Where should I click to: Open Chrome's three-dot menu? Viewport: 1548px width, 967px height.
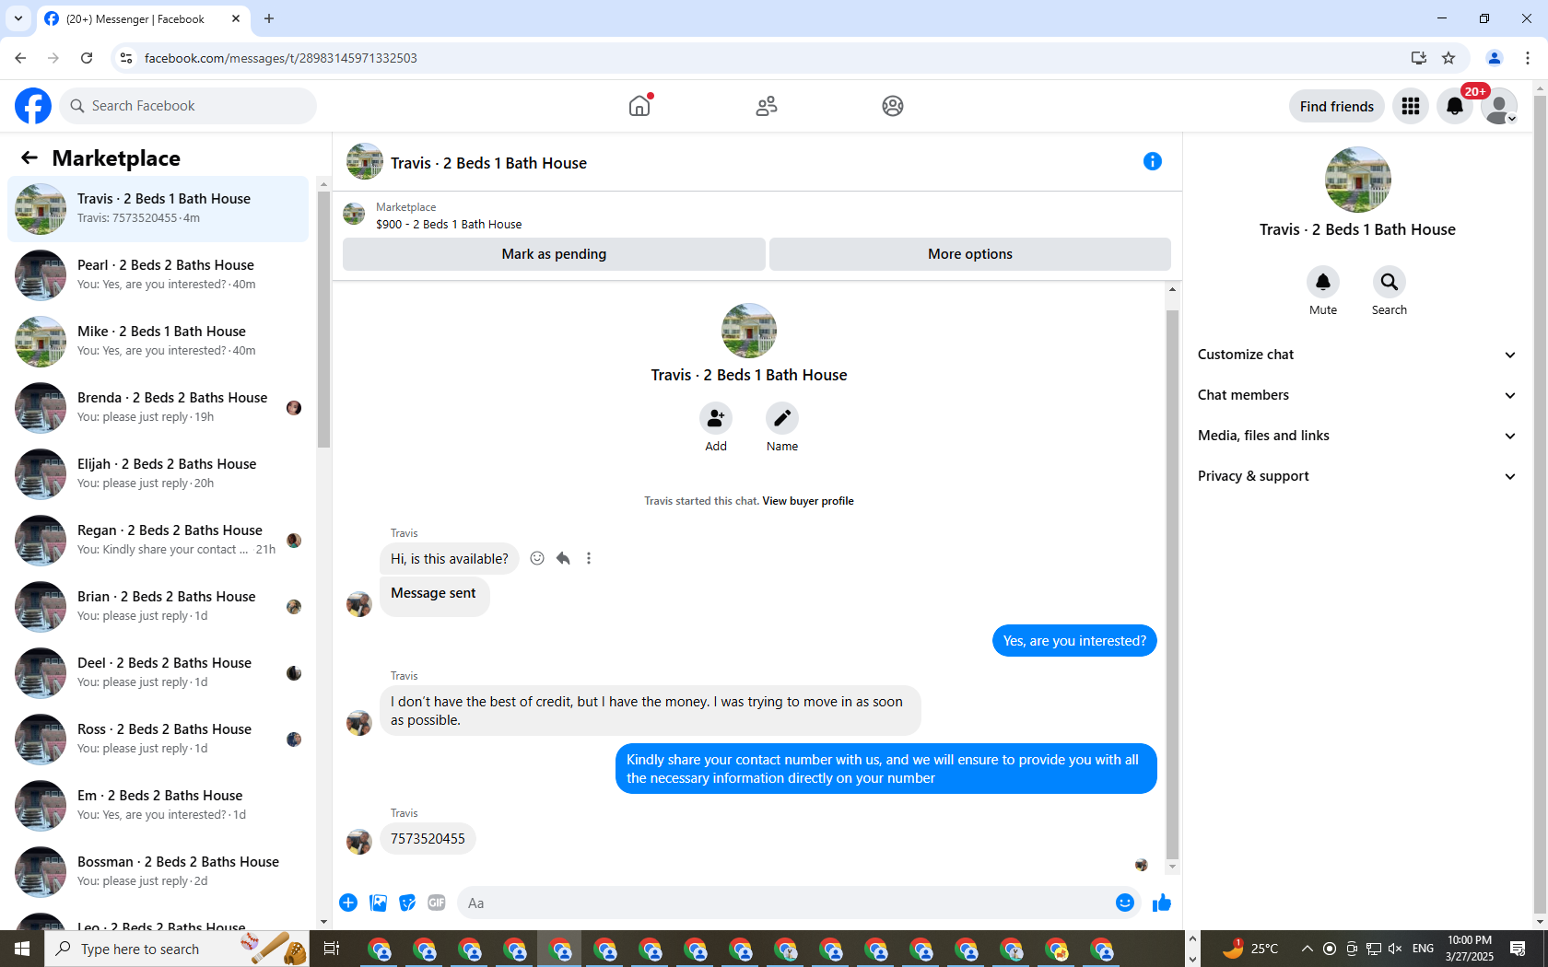click(x=1528, y=58)
